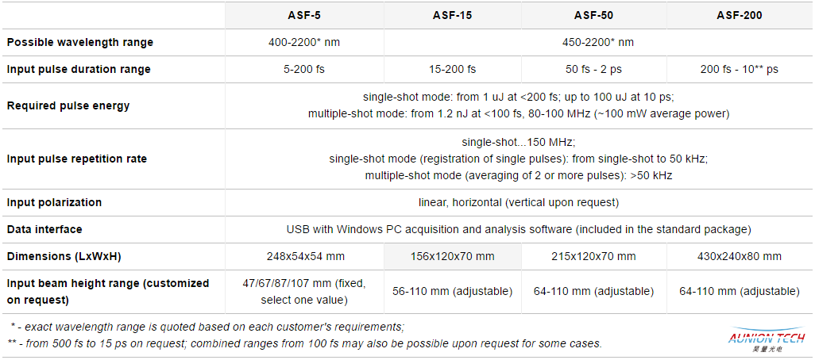
Task: Click the 430x240x80 mm dimensions cell
Action: (739, 256)
